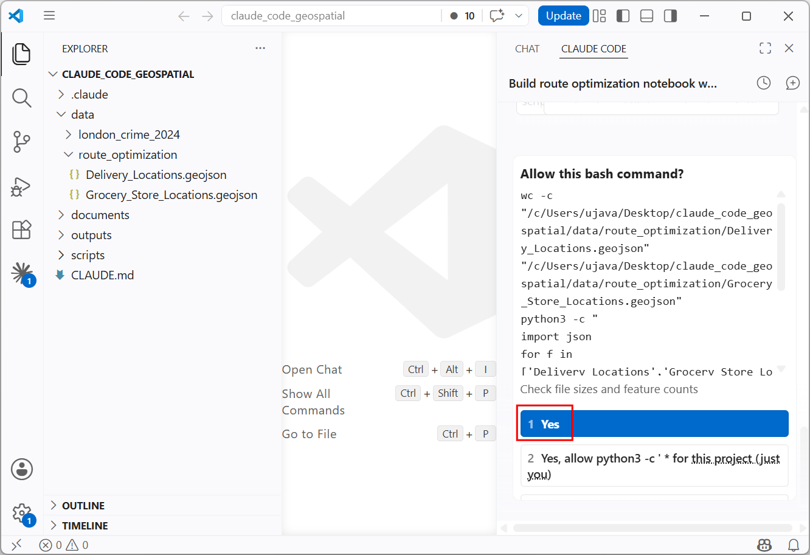Viewport: 810px width, 555px height.
Task: Open Explorer more actions ellipsis
Action: point(260,48)
